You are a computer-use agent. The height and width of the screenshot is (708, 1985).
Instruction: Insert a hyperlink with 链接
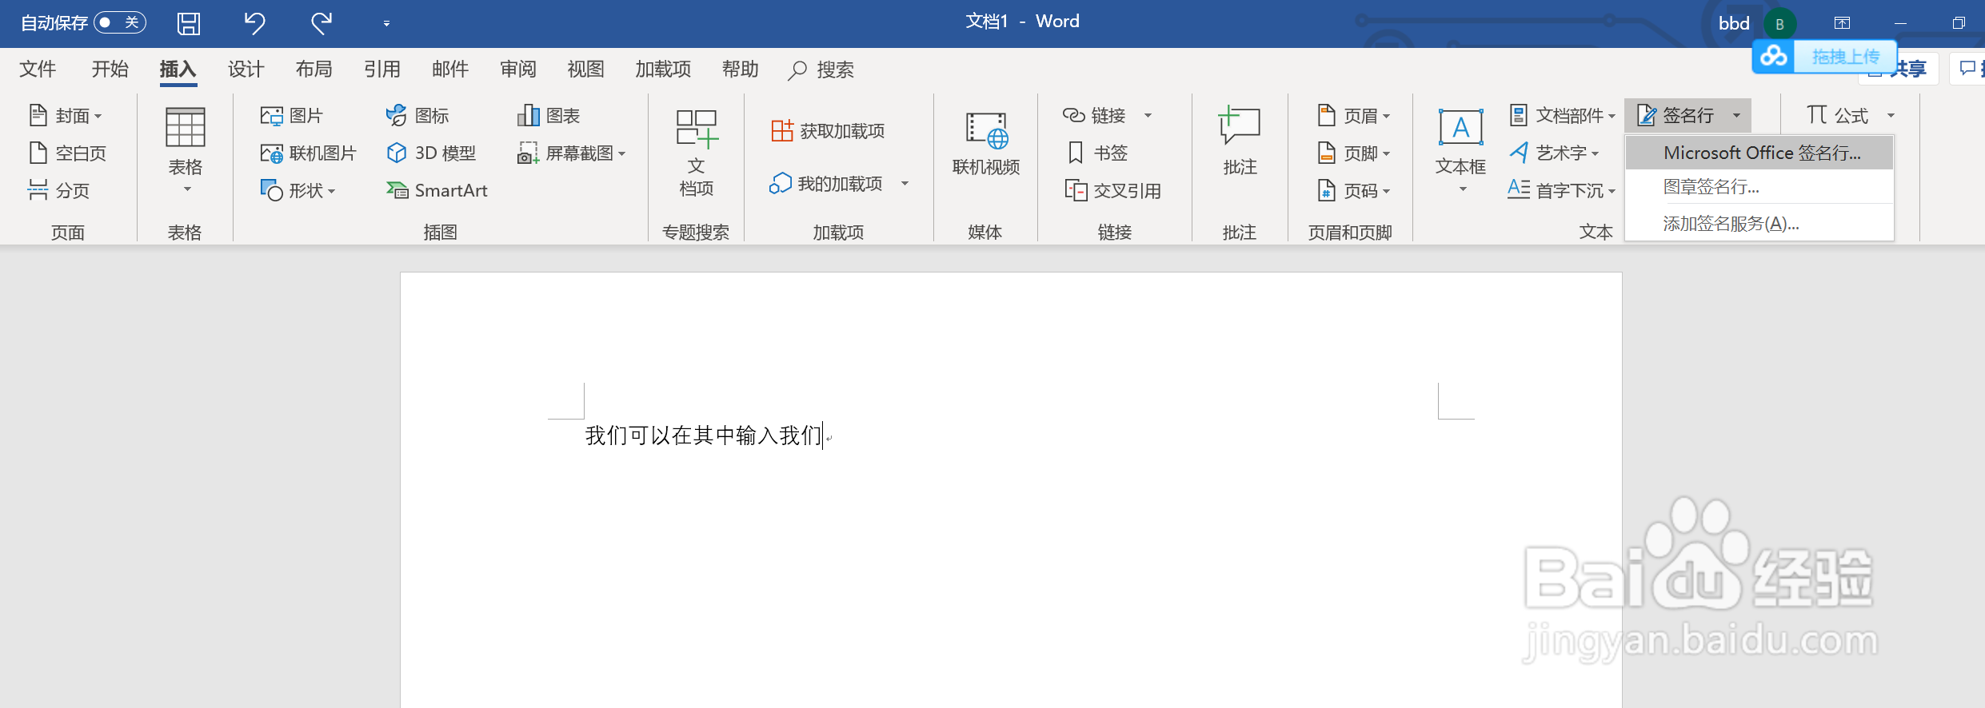1094,116
